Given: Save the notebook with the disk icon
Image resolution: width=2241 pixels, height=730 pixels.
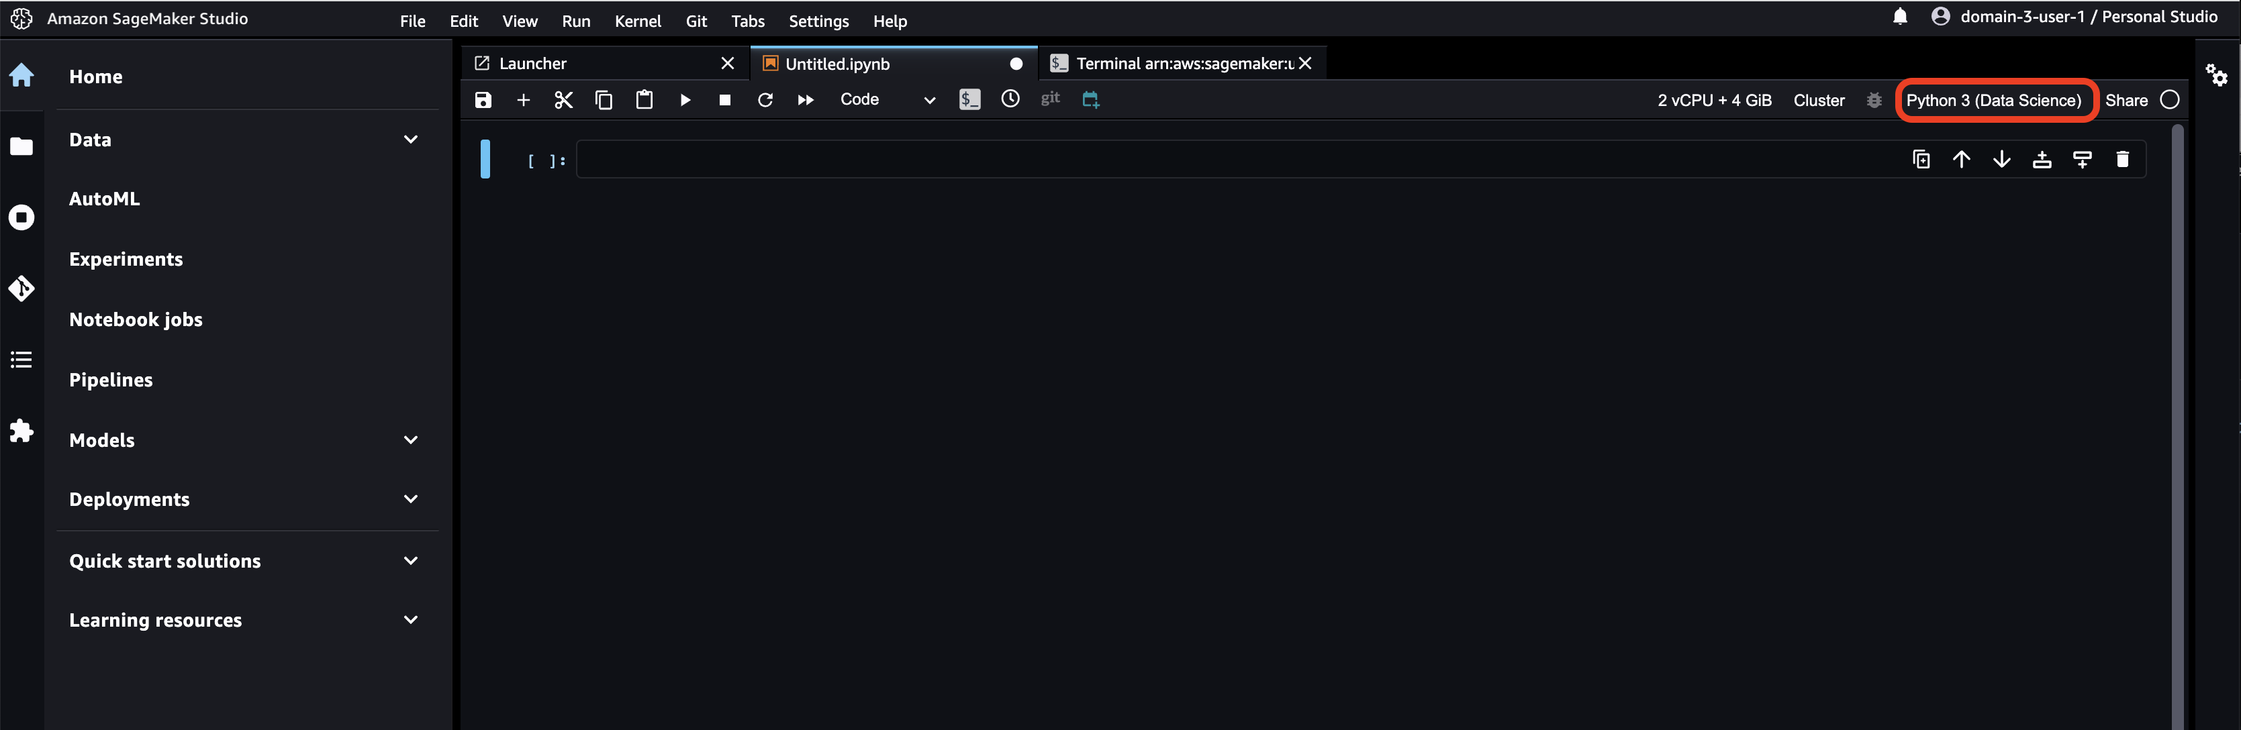Looking at the screenshot, I should [x=483, y=100].
